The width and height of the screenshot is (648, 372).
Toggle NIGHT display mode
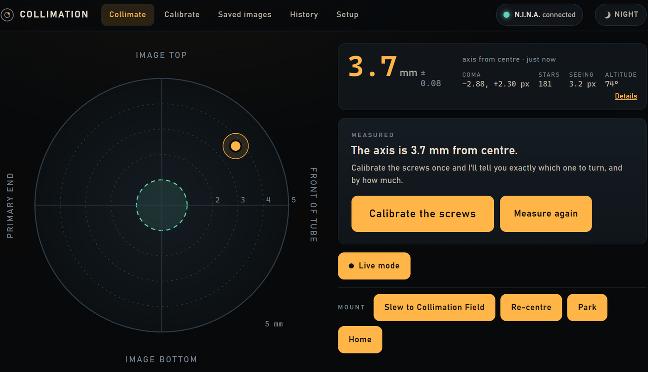pyautogui.click(x=621, y=15)
